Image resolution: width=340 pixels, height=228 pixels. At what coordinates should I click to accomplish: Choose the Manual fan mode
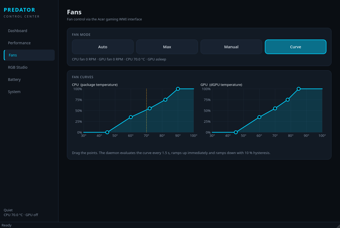coord(231,47)
